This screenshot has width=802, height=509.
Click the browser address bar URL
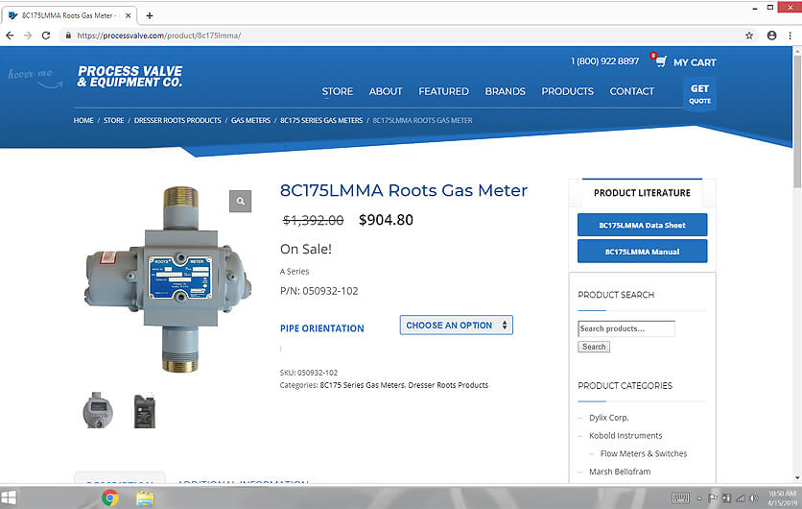(159, 36)
